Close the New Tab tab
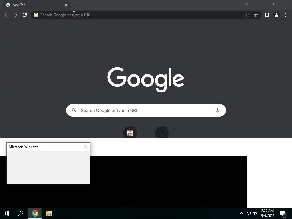Image resolution: width=292 pixels, height=219 pixels. pyautogui.click(x=66, y=5)
